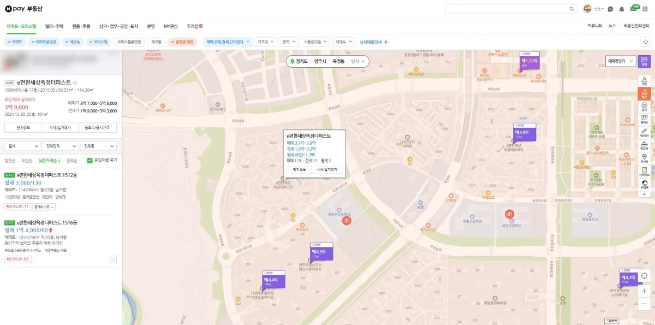
Task: Open the 거리뷰 street view
Action: [x=644, y=158]
